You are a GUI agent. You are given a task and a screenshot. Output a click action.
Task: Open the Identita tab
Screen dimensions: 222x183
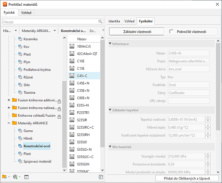(x=114, y=21)
